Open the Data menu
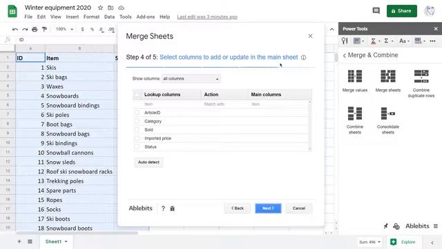 [109, 17]
